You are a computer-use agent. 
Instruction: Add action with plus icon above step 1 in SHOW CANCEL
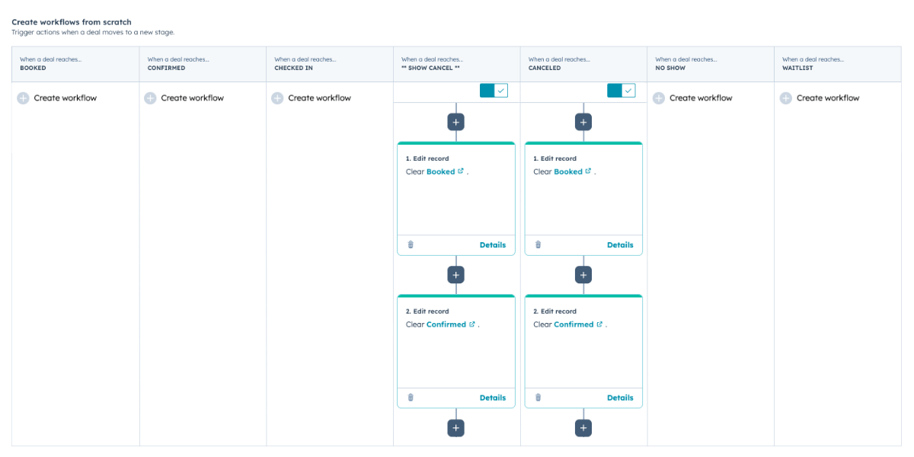(455, 122)
